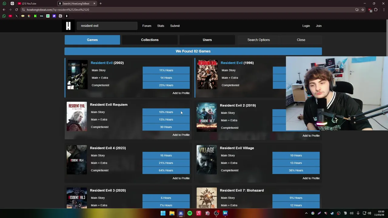388x218 pixels.
Task: Open the Resident Evil 7: Biohazard title
Action: click(242, 190)
